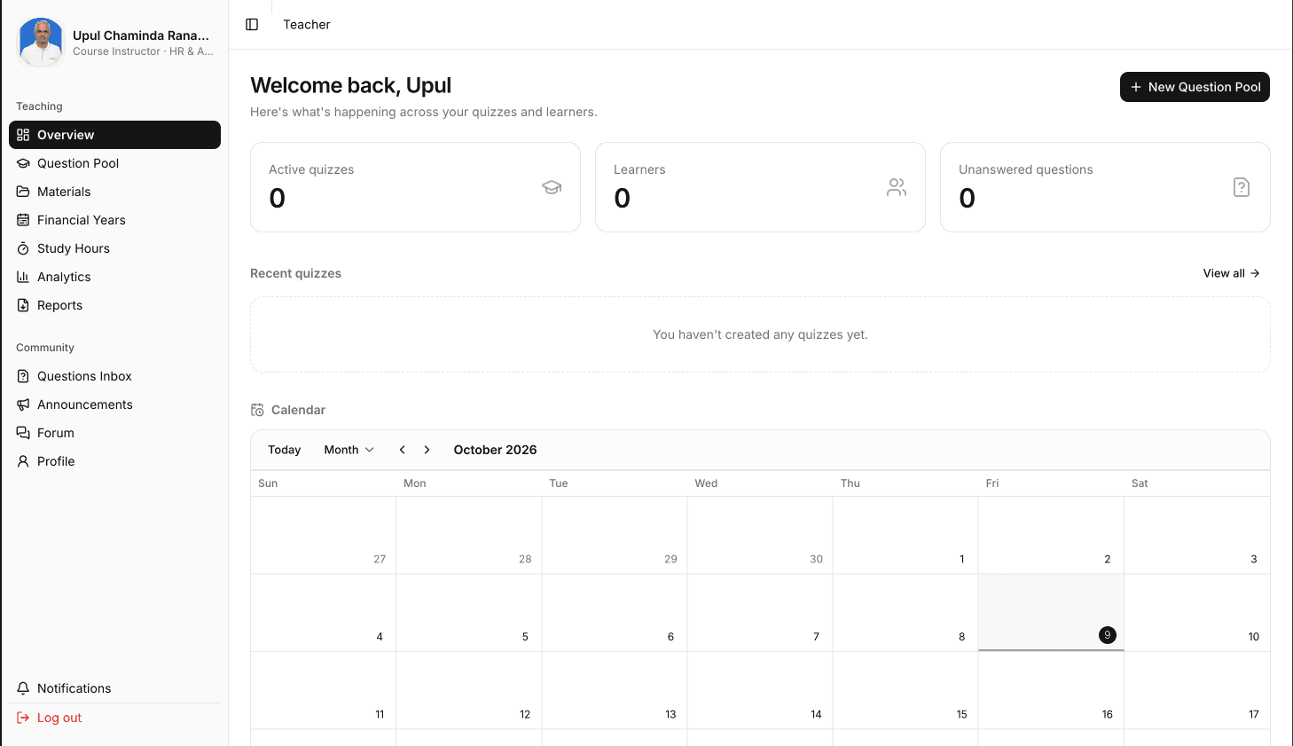Click the Questions Inbox icon
The width and height of the screenshot is (1293, 746).
point(23,376)
